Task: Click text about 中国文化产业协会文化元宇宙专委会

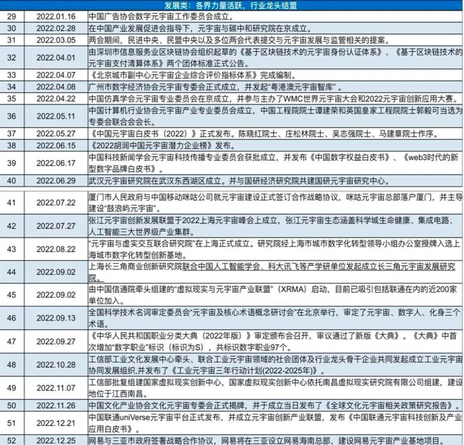Action: tap(275, 405)
